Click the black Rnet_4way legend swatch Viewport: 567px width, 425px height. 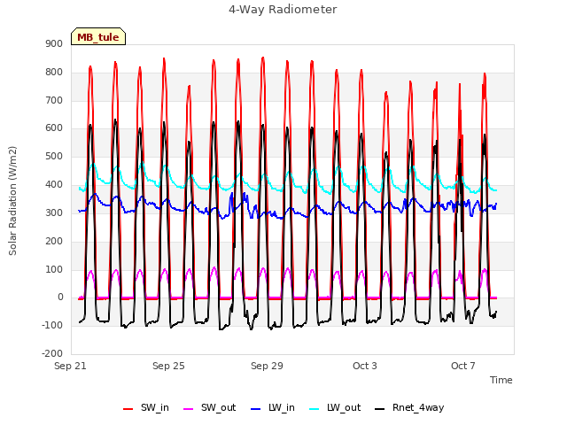click(380, 409)
